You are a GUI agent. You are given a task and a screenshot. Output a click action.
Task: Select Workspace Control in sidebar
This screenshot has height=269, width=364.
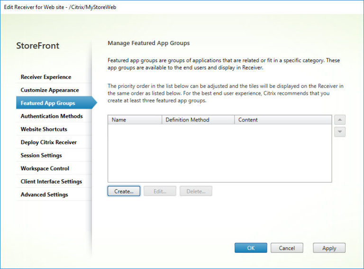point(45,168)
